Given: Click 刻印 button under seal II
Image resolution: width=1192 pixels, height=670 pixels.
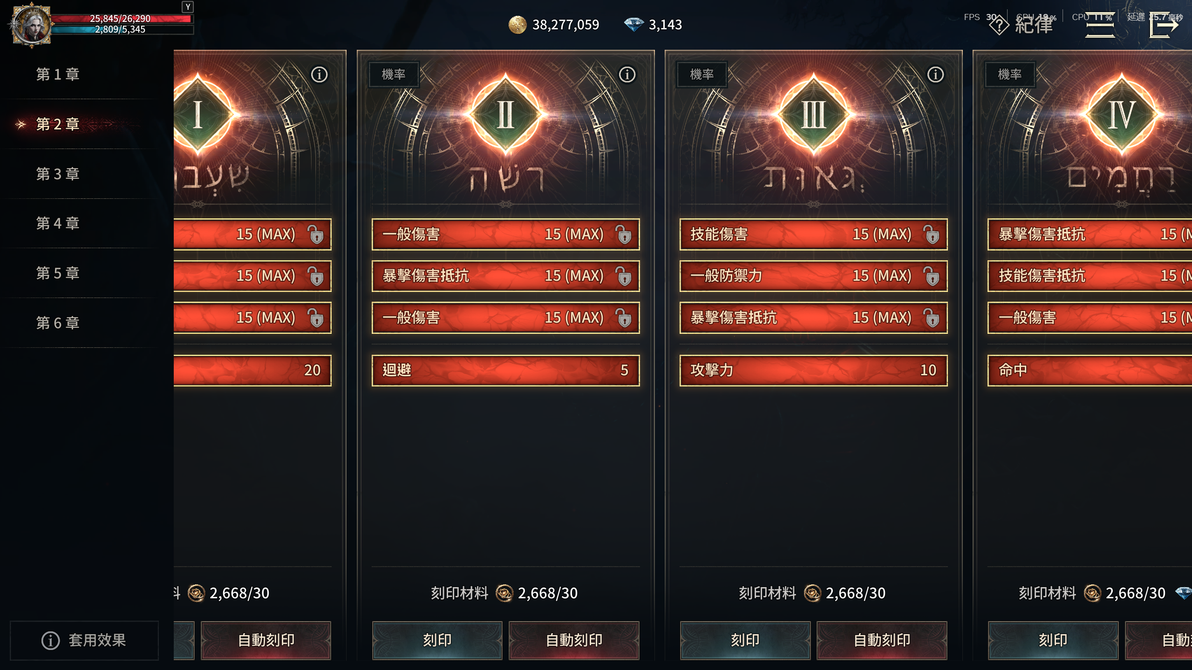Looking at the screenshot, I should 437,640.
